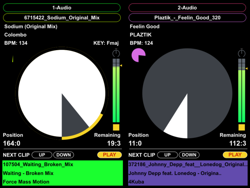
Task: Click the pink beat indicator pie on deck 2
Action: pos(138,55)
